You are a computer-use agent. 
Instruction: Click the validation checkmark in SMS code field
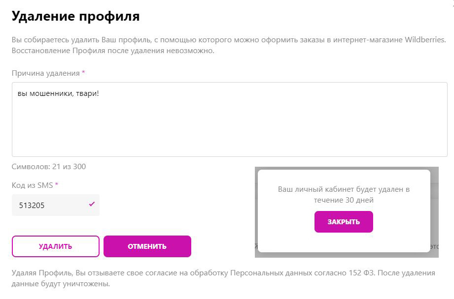(92, 204)
